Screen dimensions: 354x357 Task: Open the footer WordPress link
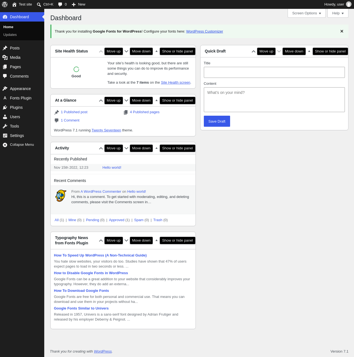(103, 351)
